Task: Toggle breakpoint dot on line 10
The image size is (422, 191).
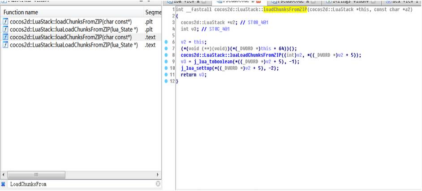Action: (x=166, y=68)
